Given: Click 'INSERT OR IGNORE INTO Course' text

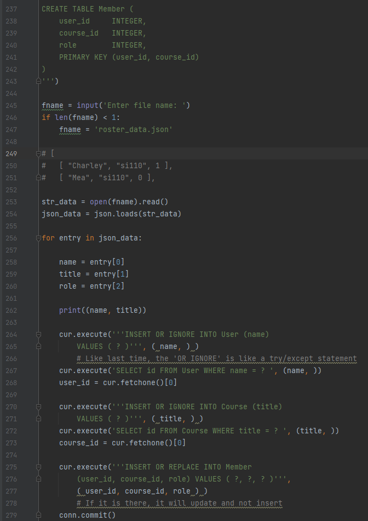Looking at the screenshot, I should click(186, 407).
